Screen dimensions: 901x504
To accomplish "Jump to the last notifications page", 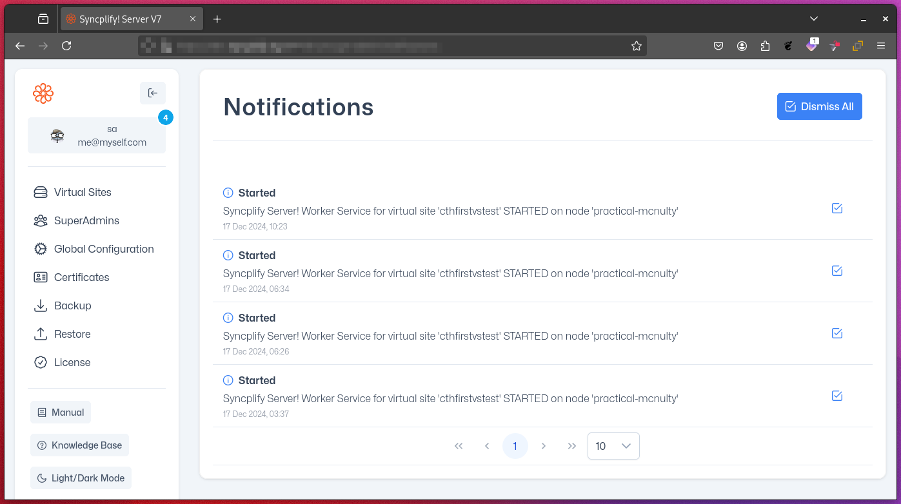I will [572, 445].
